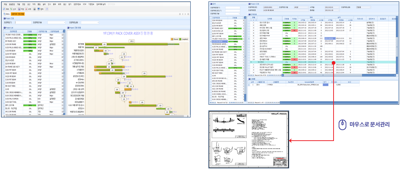Click the 조회 search magnifier toolbar icon
The height and width of the screenshot is (169, 401).
click(x=4, y=9)
